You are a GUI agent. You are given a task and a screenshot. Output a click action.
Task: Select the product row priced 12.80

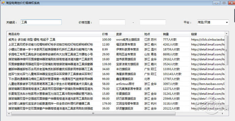[116, 44]
